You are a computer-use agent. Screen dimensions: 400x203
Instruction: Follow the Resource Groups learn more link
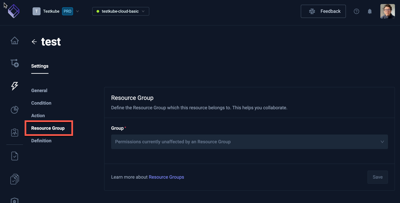pyautogui.click(x=166, y=177)
